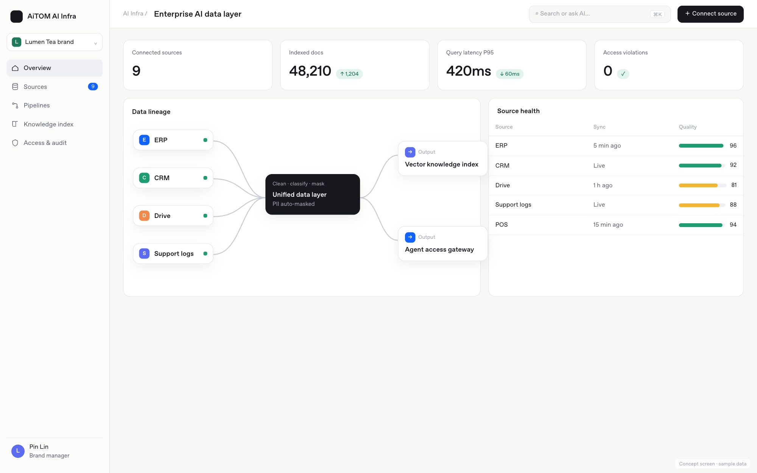Click the blue 9 badge on Sources
The height and width of the screenshot is (473, 757).
click(93, 87)
